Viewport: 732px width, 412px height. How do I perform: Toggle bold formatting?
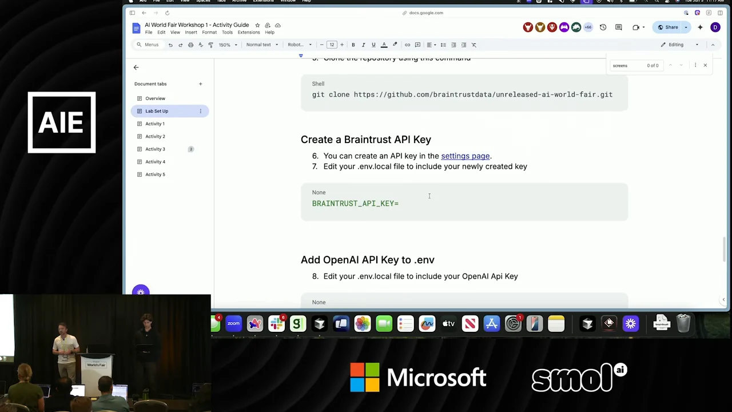pyautogui.click(x=353, y=45)
